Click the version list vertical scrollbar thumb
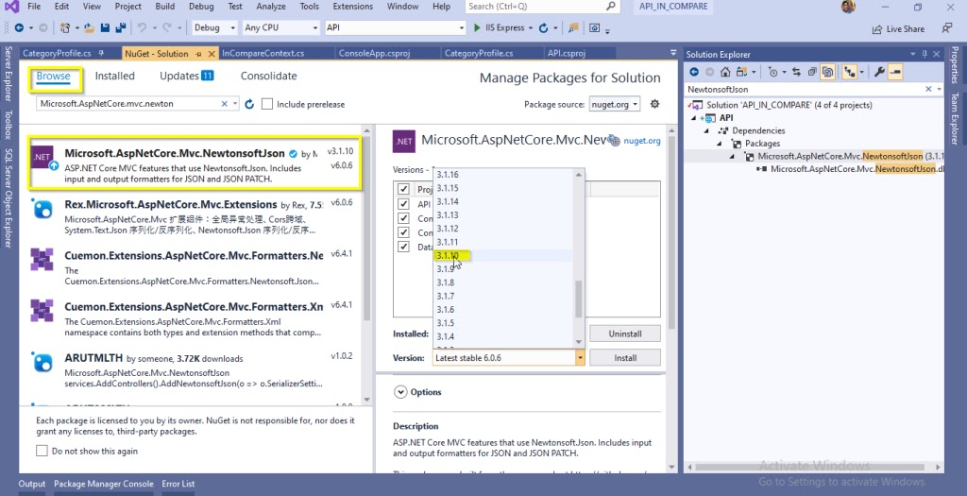Screen dimensions: 967x496 (x=579, y=299)
